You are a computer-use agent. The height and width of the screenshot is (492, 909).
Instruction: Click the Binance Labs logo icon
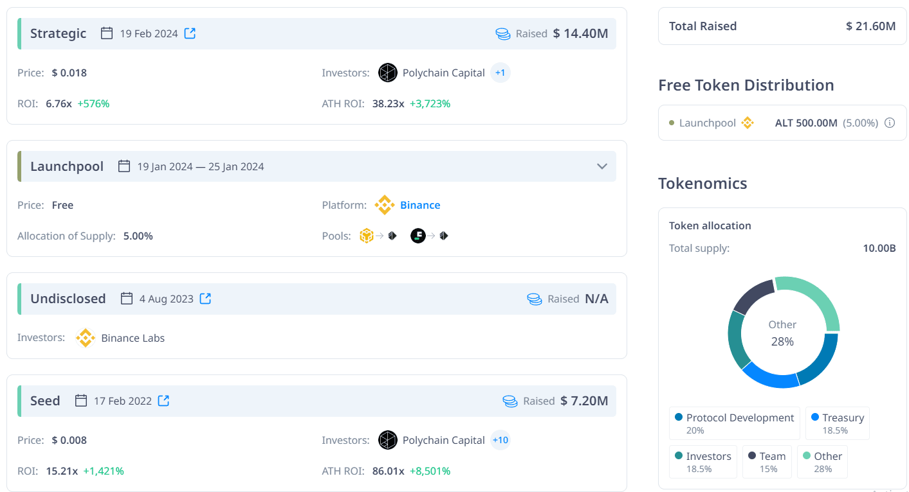[86, 338]
